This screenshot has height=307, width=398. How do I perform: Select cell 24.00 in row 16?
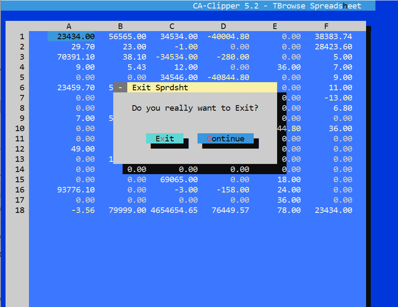point(289,189)
